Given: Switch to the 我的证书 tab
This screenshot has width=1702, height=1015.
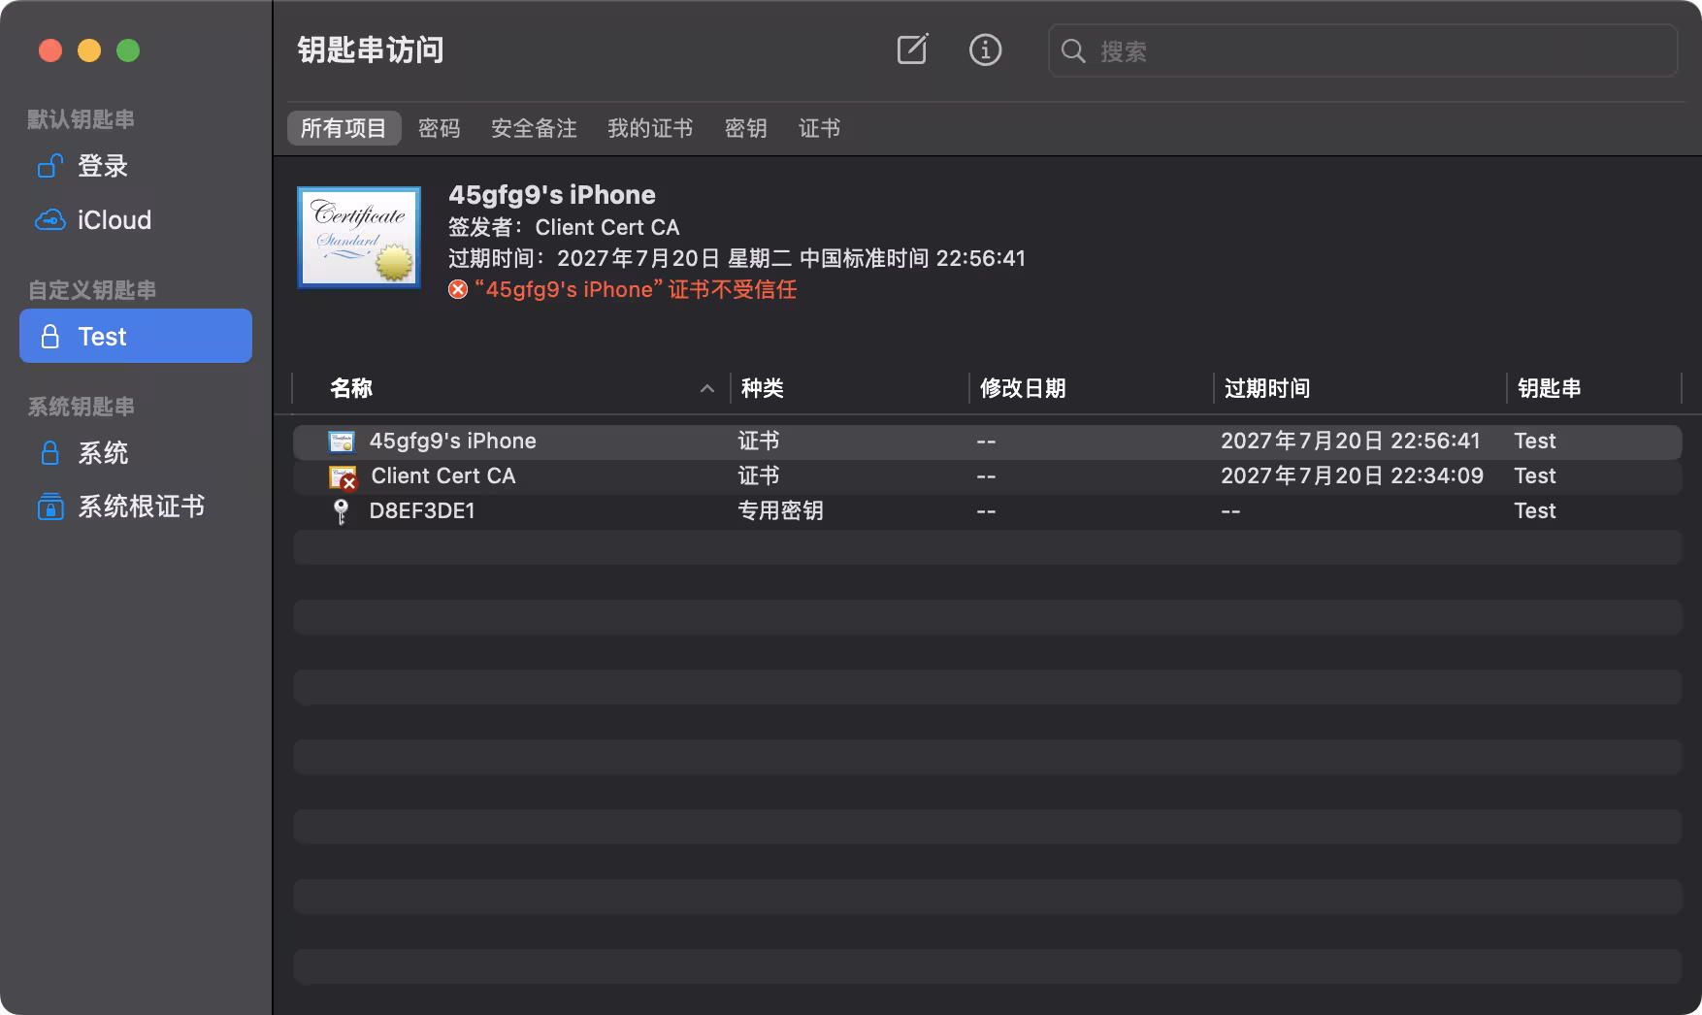Looking at the screenshot, I should click(649, 128).
